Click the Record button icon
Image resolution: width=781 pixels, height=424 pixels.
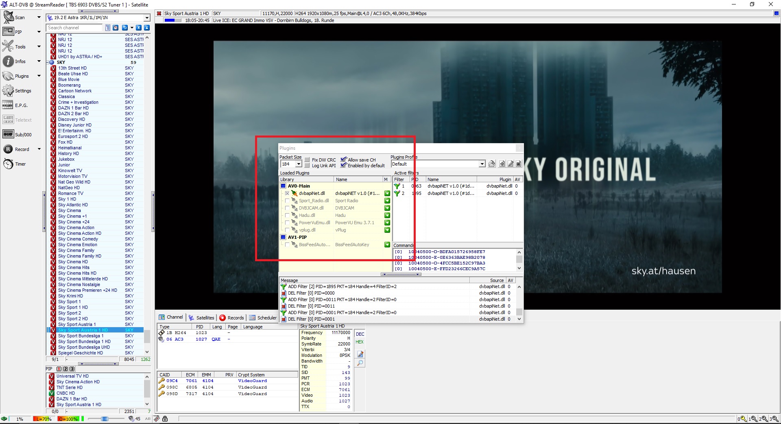pyautogui.click(x=9, y=149)
